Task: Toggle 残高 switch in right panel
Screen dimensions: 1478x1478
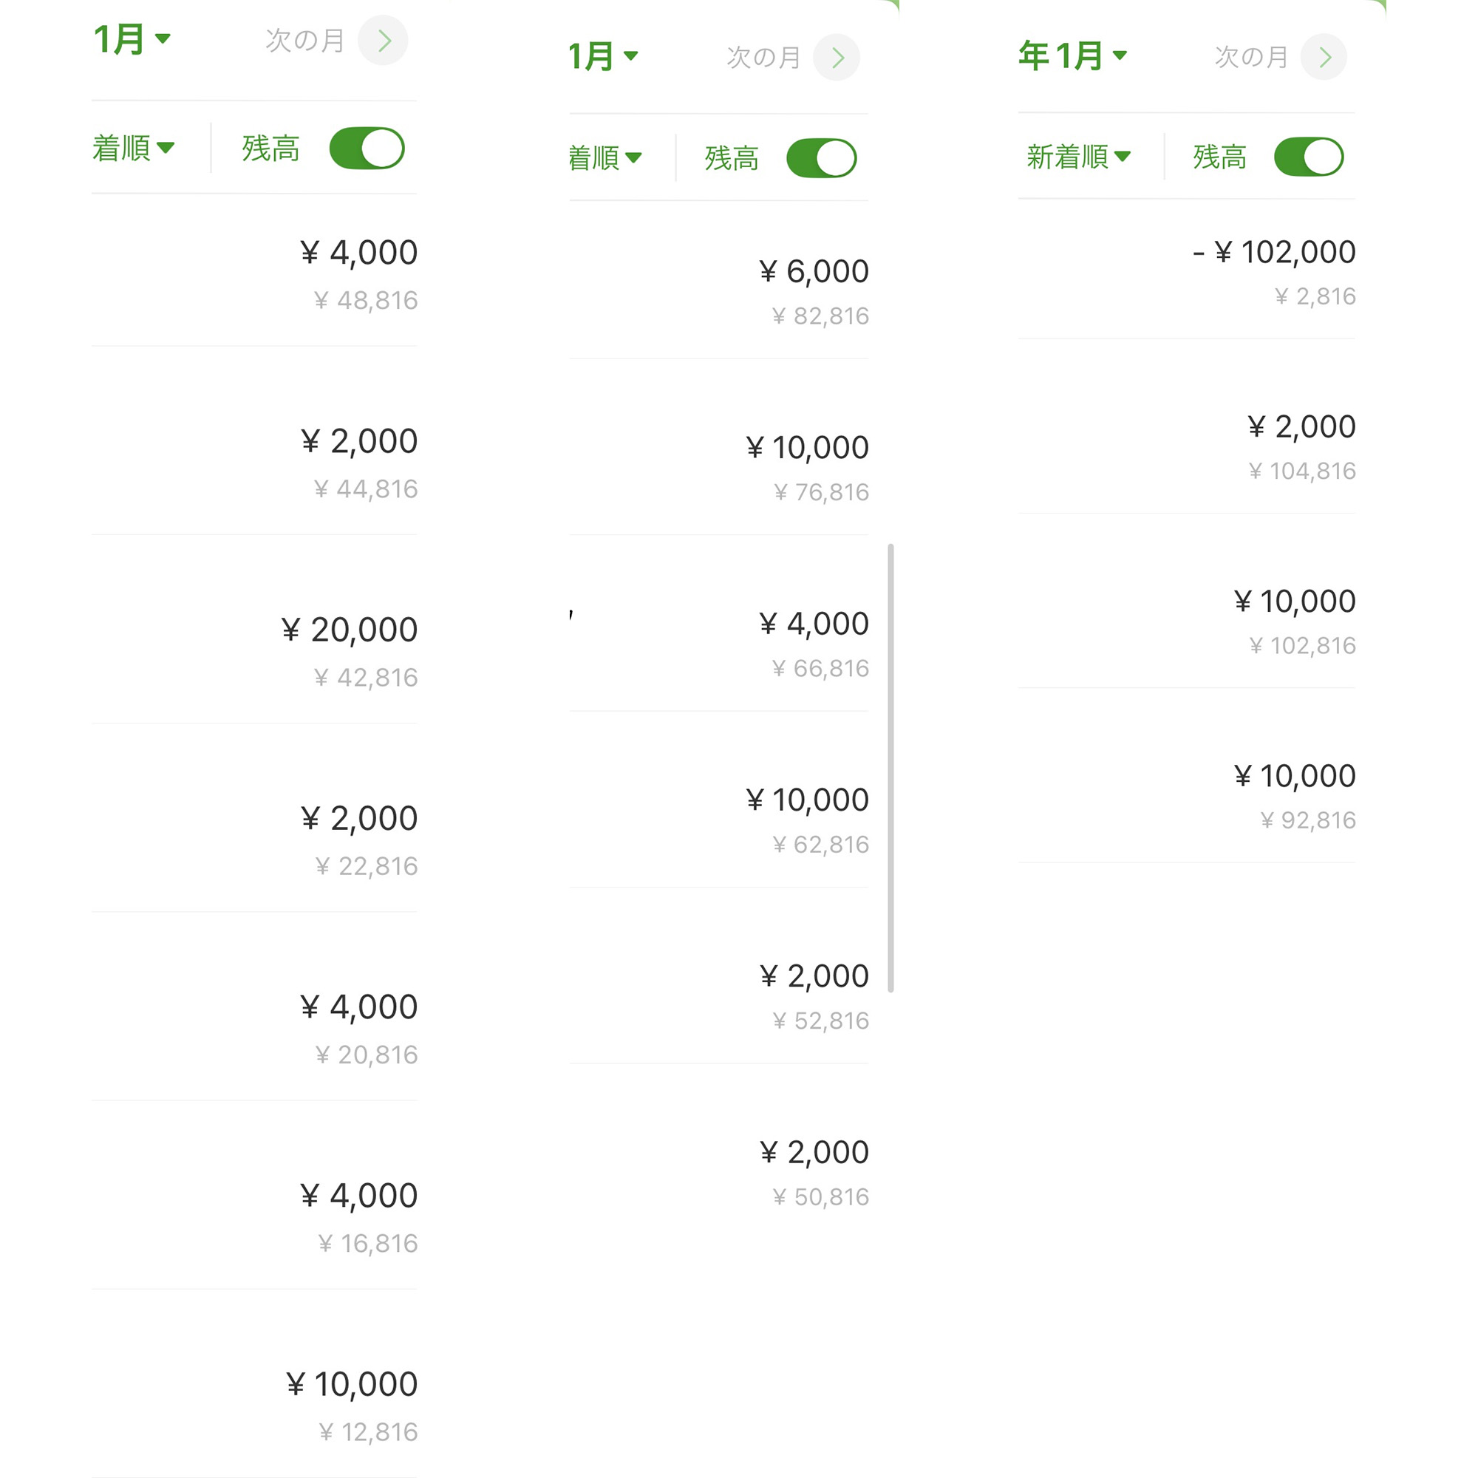Action: (1308, 157)
